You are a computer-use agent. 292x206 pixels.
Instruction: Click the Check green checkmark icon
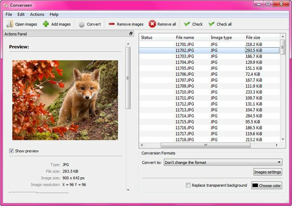(186, 24)
